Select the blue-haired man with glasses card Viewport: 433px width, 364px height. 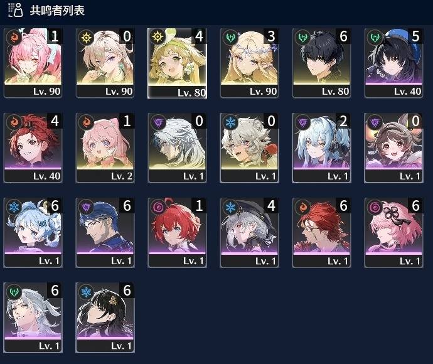click(x=105, y=233)
